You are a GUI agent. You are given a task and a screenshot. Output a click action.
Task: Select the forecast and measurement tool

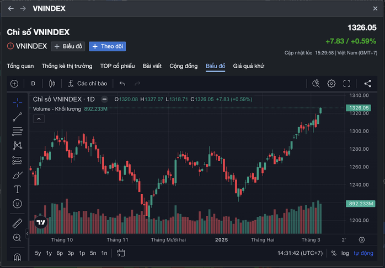click(17, 161)
